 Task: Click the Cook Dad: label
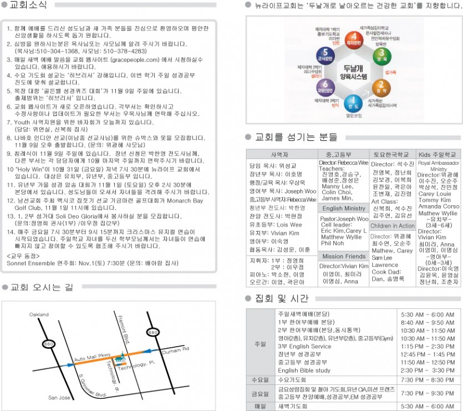click(x=386, y=272)
